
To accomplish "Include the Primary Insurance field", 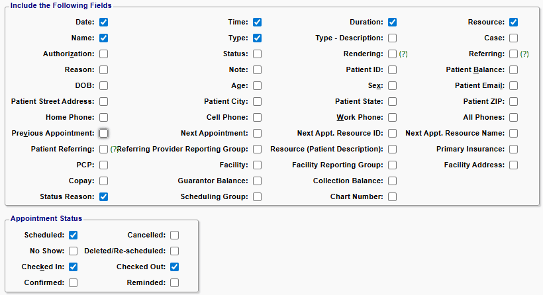I will (514, 149).
